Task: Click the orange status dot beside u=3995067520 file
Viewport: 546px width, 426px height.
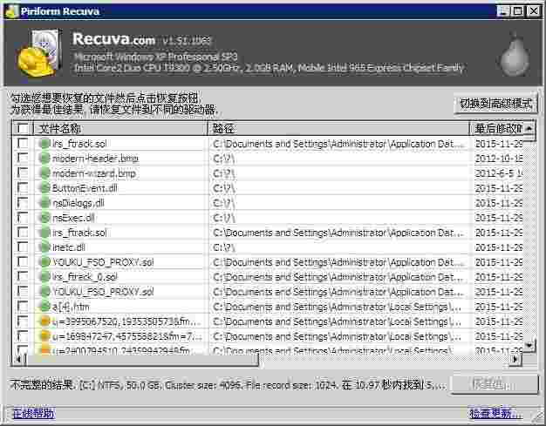Action: tap(44, 321)
